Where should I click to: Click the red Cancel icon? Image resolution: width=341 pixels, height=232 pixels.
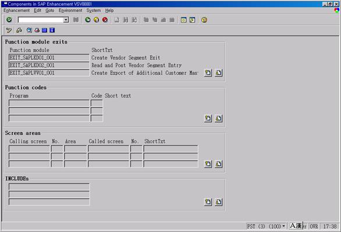(105, 20)
